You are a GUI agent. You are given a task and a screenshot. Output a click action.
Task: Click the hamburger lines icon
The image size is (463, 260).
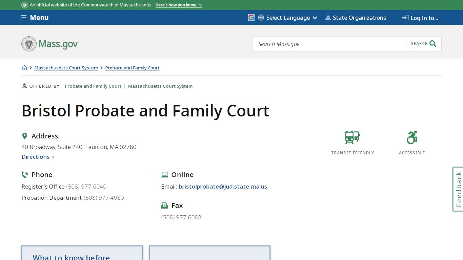[24, 18]
